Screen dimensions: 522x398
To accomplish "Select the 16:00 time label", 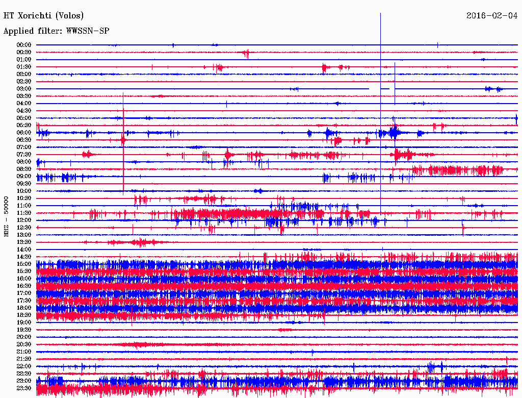I will 24,278.
